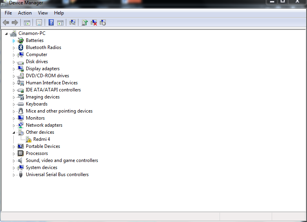Collapse the Other devices node
Screen dimensions: 307x222
tap(14, 133)
